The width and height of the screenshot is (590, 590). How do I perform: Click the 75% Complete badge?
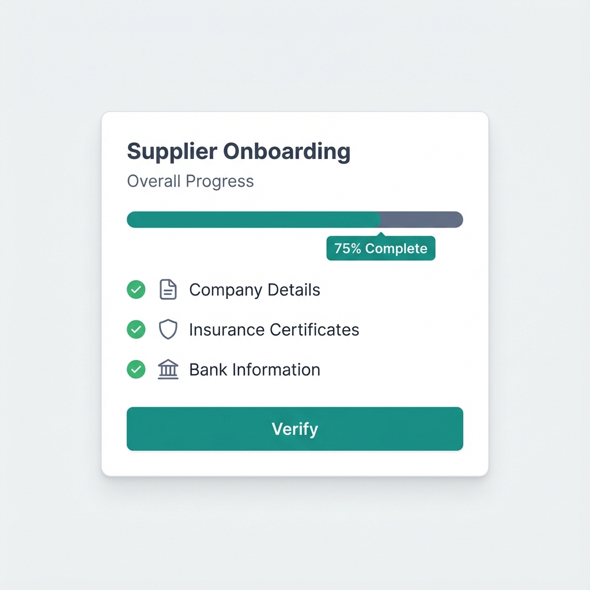coord(380,248)
